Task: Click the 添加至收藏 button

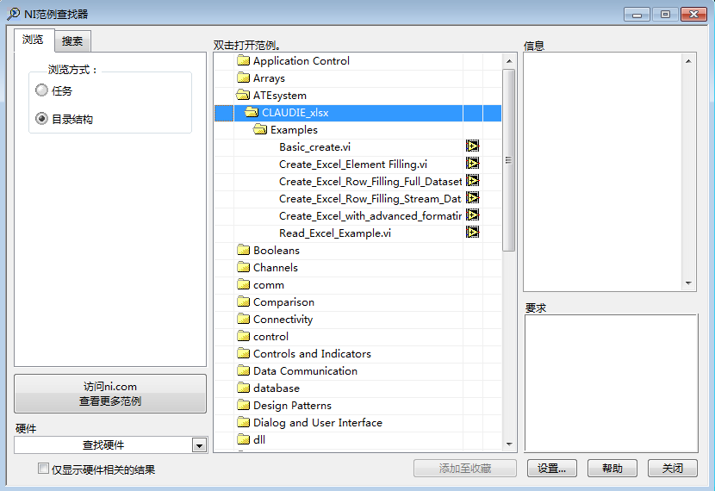Action: coord(464,469)
